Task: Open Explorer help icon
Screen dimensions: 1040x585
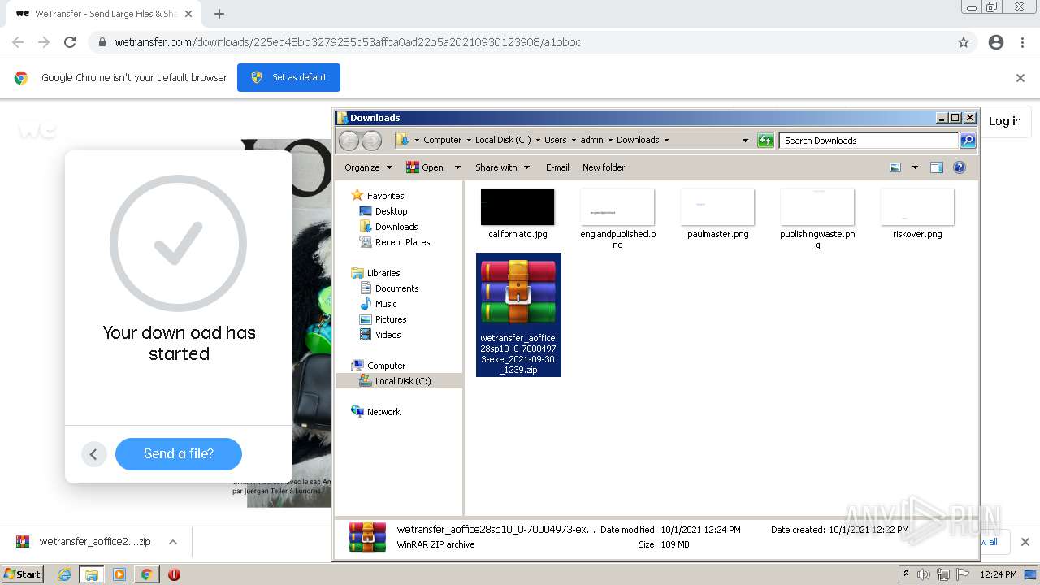Action: click(960, 167)
